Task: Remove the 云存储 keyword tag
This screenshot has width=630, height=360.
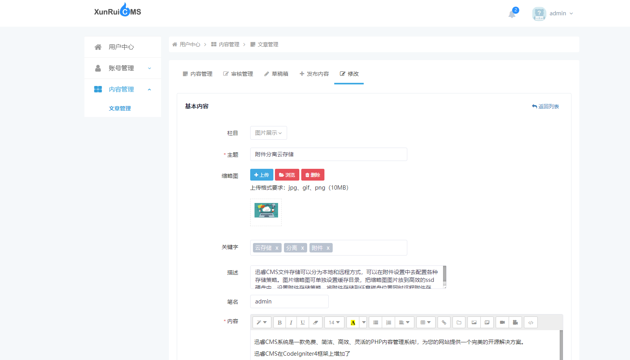Action: (x=277, y=248)
